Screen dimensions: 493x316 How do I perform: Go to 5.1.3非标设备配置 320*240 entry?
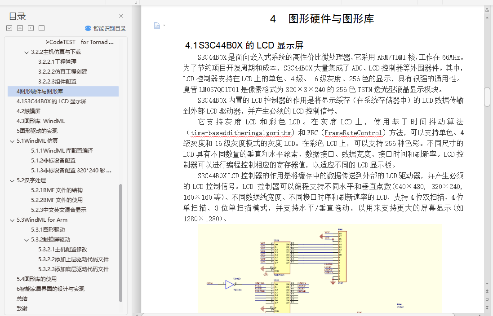coord(71,171)
